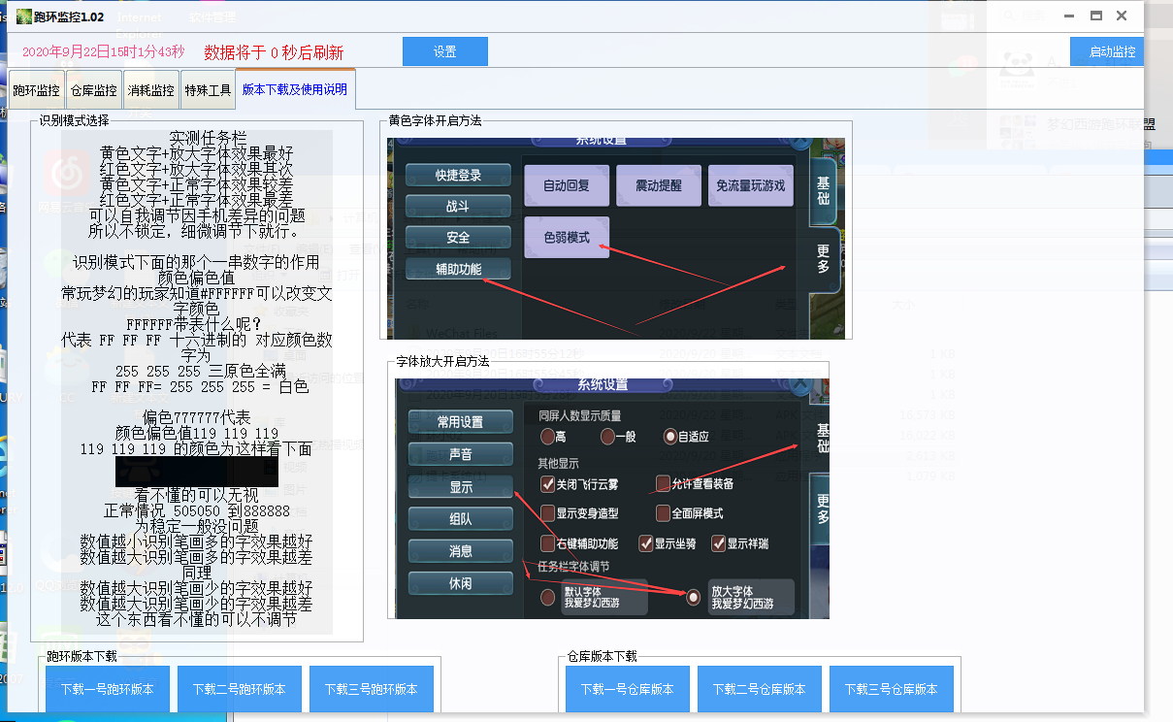Click 快捷登录 in the yellow-font tutorial picture
The height and width of the screenshot is (722, 1173).
click(458, 176)
